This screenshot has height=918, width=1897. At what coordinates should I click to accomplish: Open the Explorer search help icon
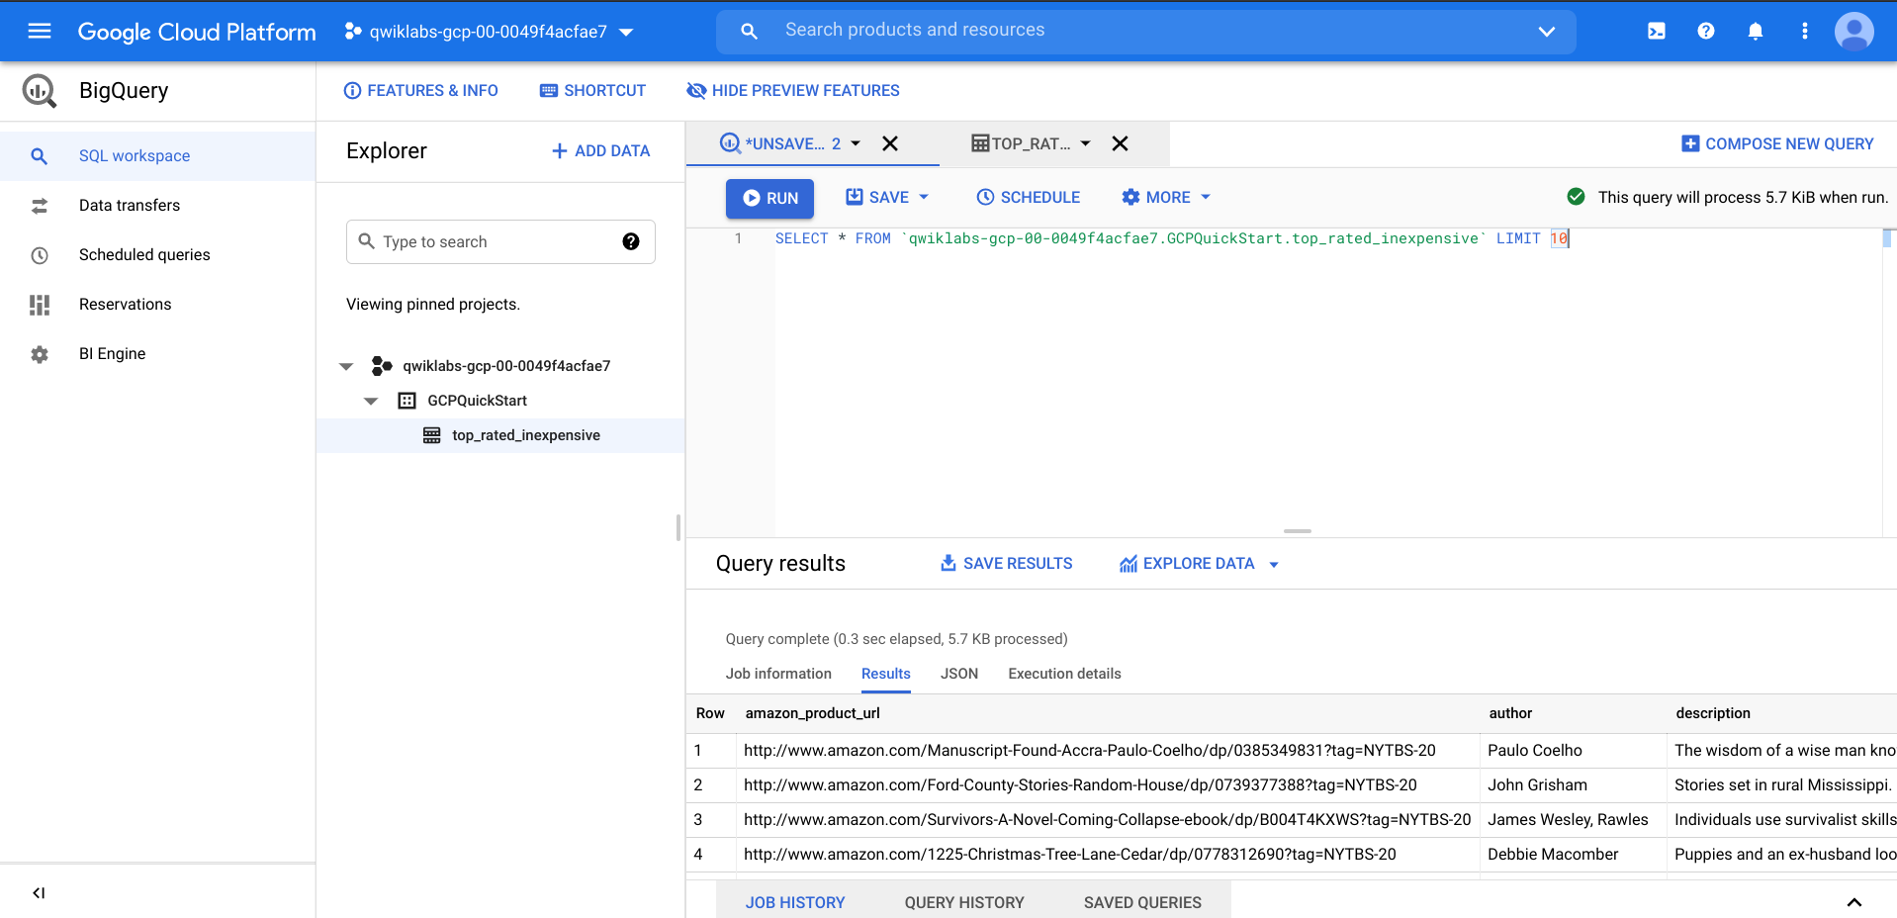click(631, 241)
